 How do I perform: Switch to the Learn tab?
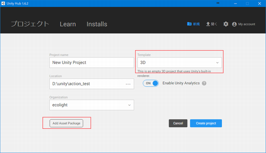(68, 24)
